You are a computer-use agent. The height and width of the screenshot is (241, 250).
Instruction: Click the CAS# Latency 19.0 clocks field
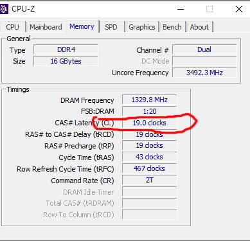tap(150, 123)
